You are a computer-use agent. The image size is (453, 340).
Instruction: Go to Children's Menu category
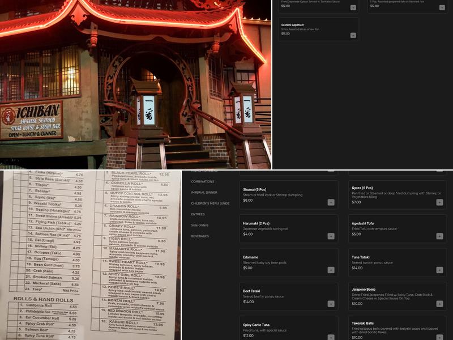point(210,203)
